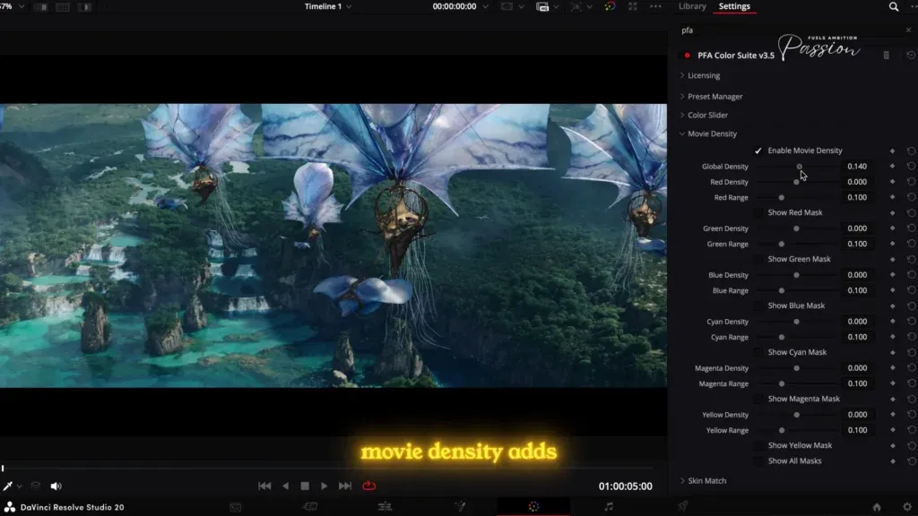Switch to the Library tab
The height and width of the screenshot is (516, 918).
click(x=692, y=6)
